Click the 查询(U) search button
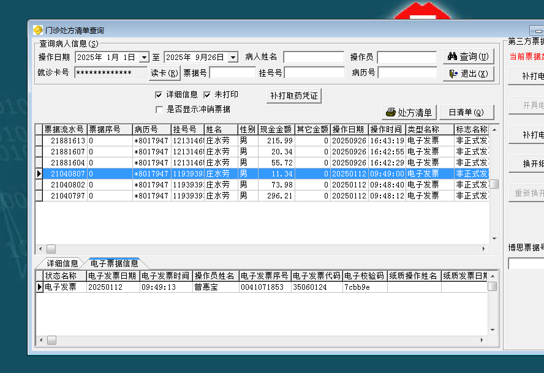Image resolution: width=544 pixels, height=373 pixels. [x=469, y=56]
